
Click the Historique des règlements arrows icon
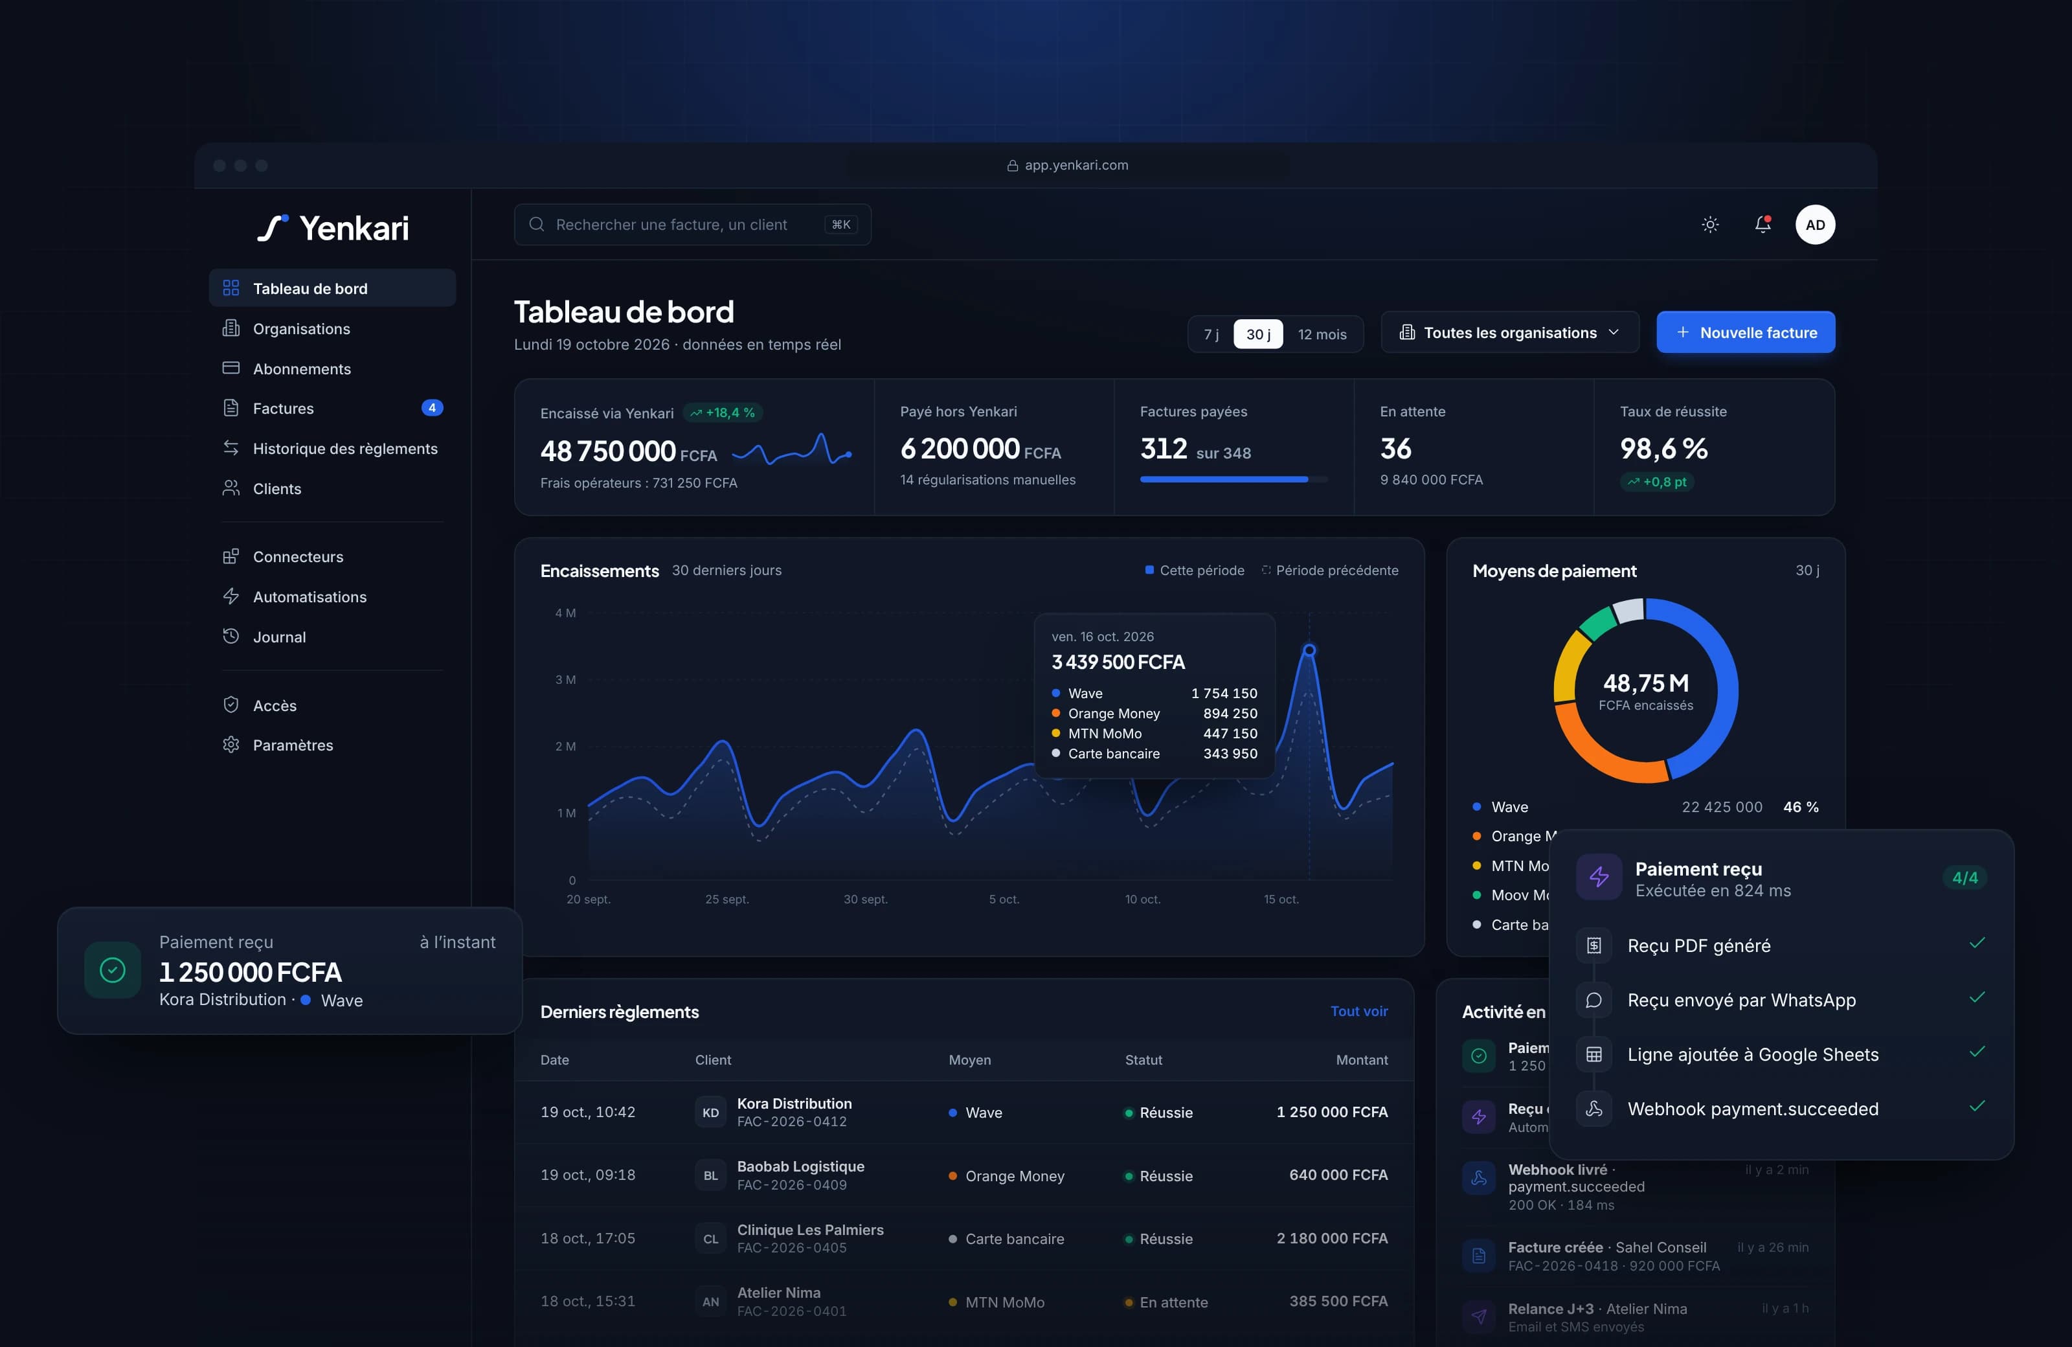pos(231,447)
